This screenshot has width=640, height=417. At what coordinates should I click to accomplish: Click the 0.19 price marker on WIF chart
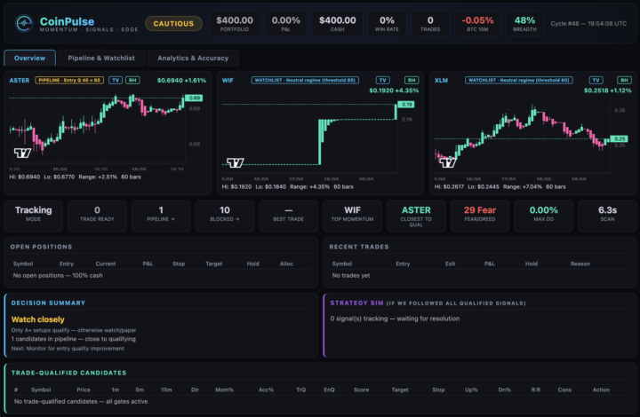click(x=406, y=105)
